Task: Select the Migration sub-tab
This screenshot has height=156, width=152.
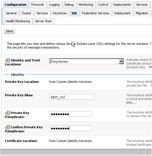Action: [142, 13]
